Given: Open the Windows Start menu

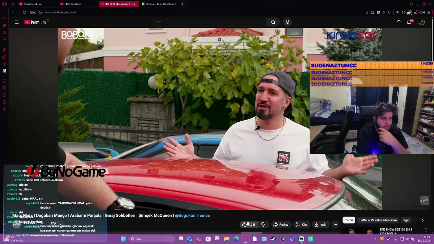Looking at the screenshot, I should [x=123, y=239].
